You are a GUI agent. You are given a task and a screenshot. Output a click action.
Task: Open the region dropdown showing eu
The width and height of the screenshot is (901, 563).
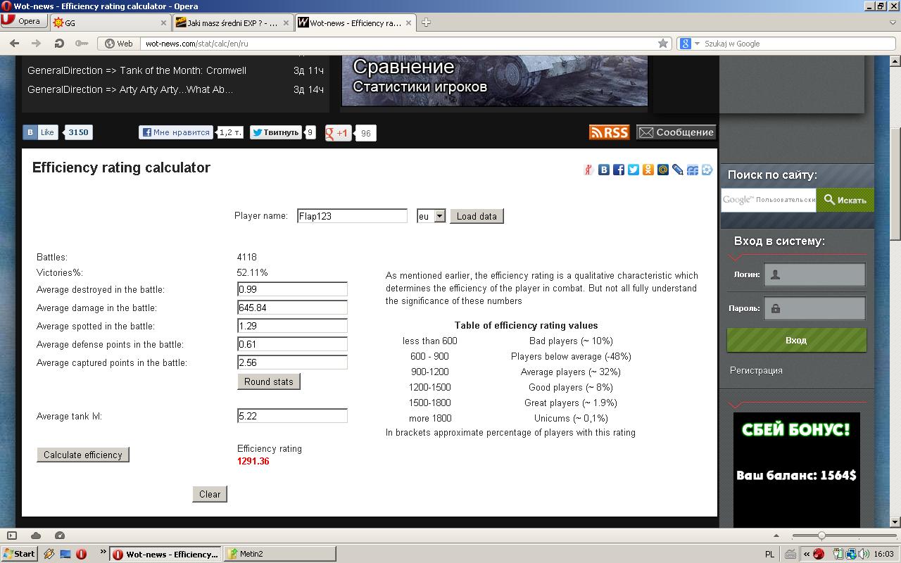pyautogui.click(x=431, y=216)
